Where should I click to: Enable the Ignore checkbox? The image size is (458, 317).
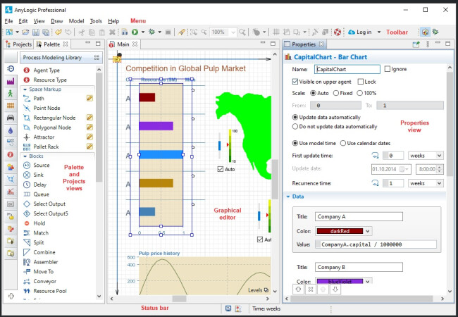[x=388, y=69]
